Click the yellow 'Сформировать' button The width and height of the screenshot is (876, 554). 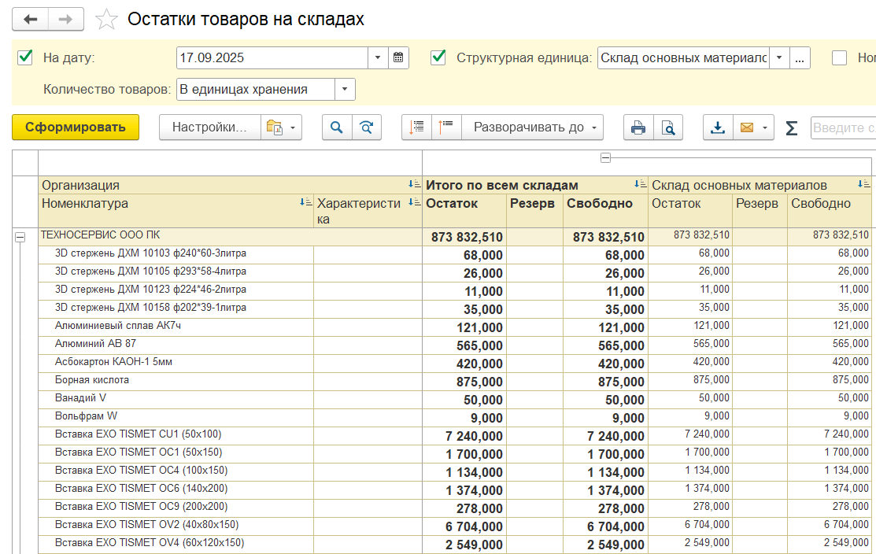76,127
